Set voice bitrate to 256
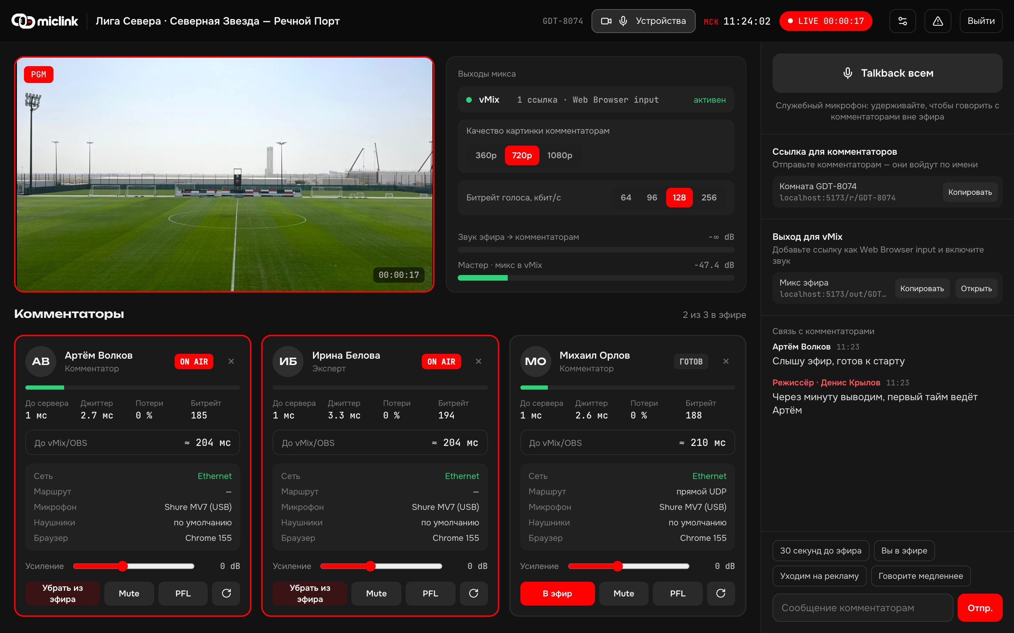Screen dimensions: 1014x633 [708, 198]
